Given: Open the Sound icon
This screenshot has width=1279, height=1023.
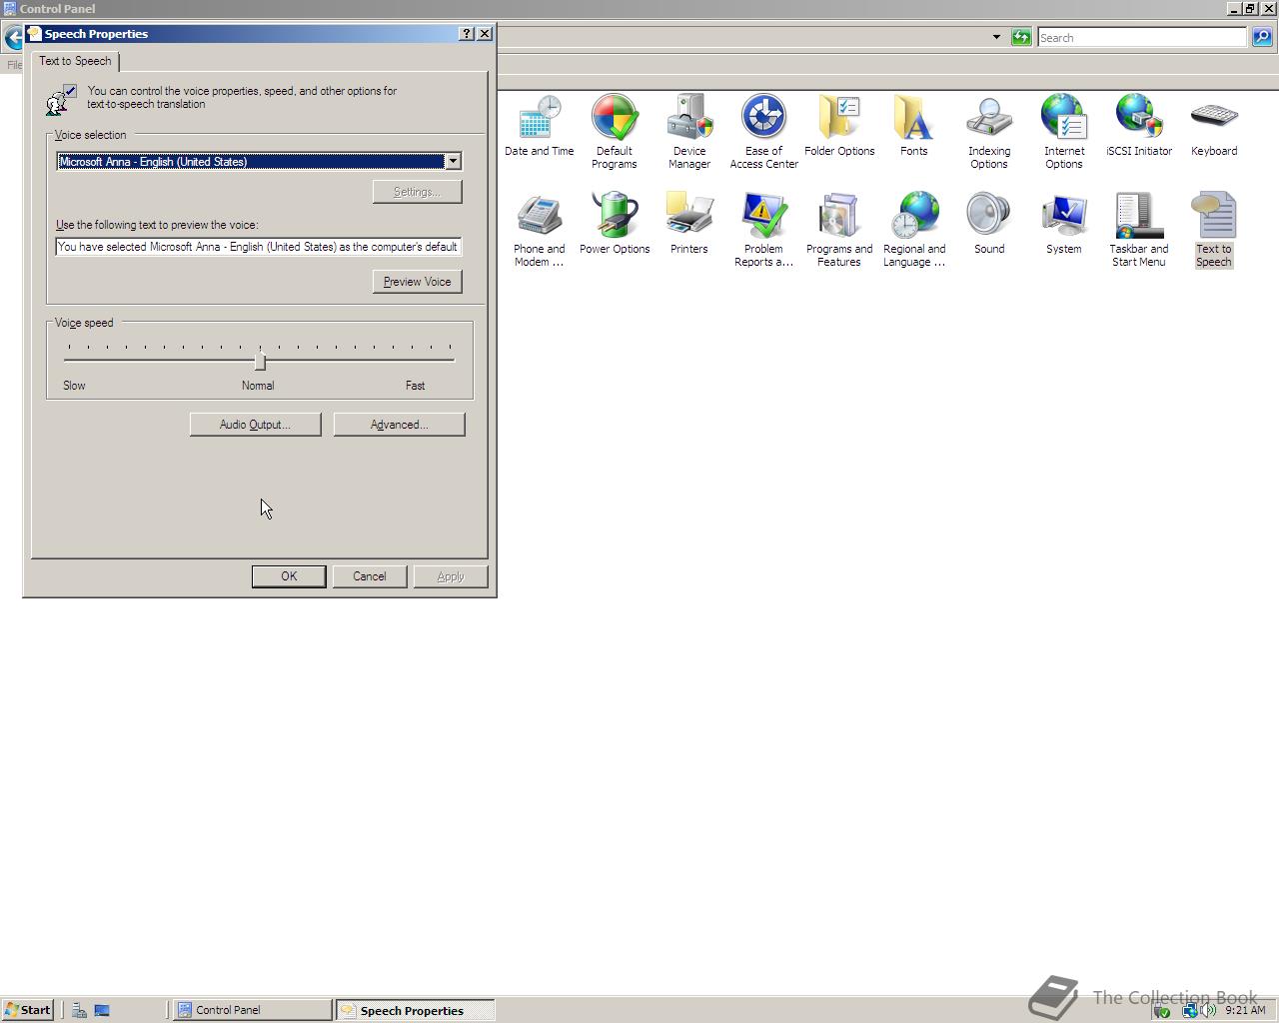Looking at the screenshot, I should tap(989, 224).
